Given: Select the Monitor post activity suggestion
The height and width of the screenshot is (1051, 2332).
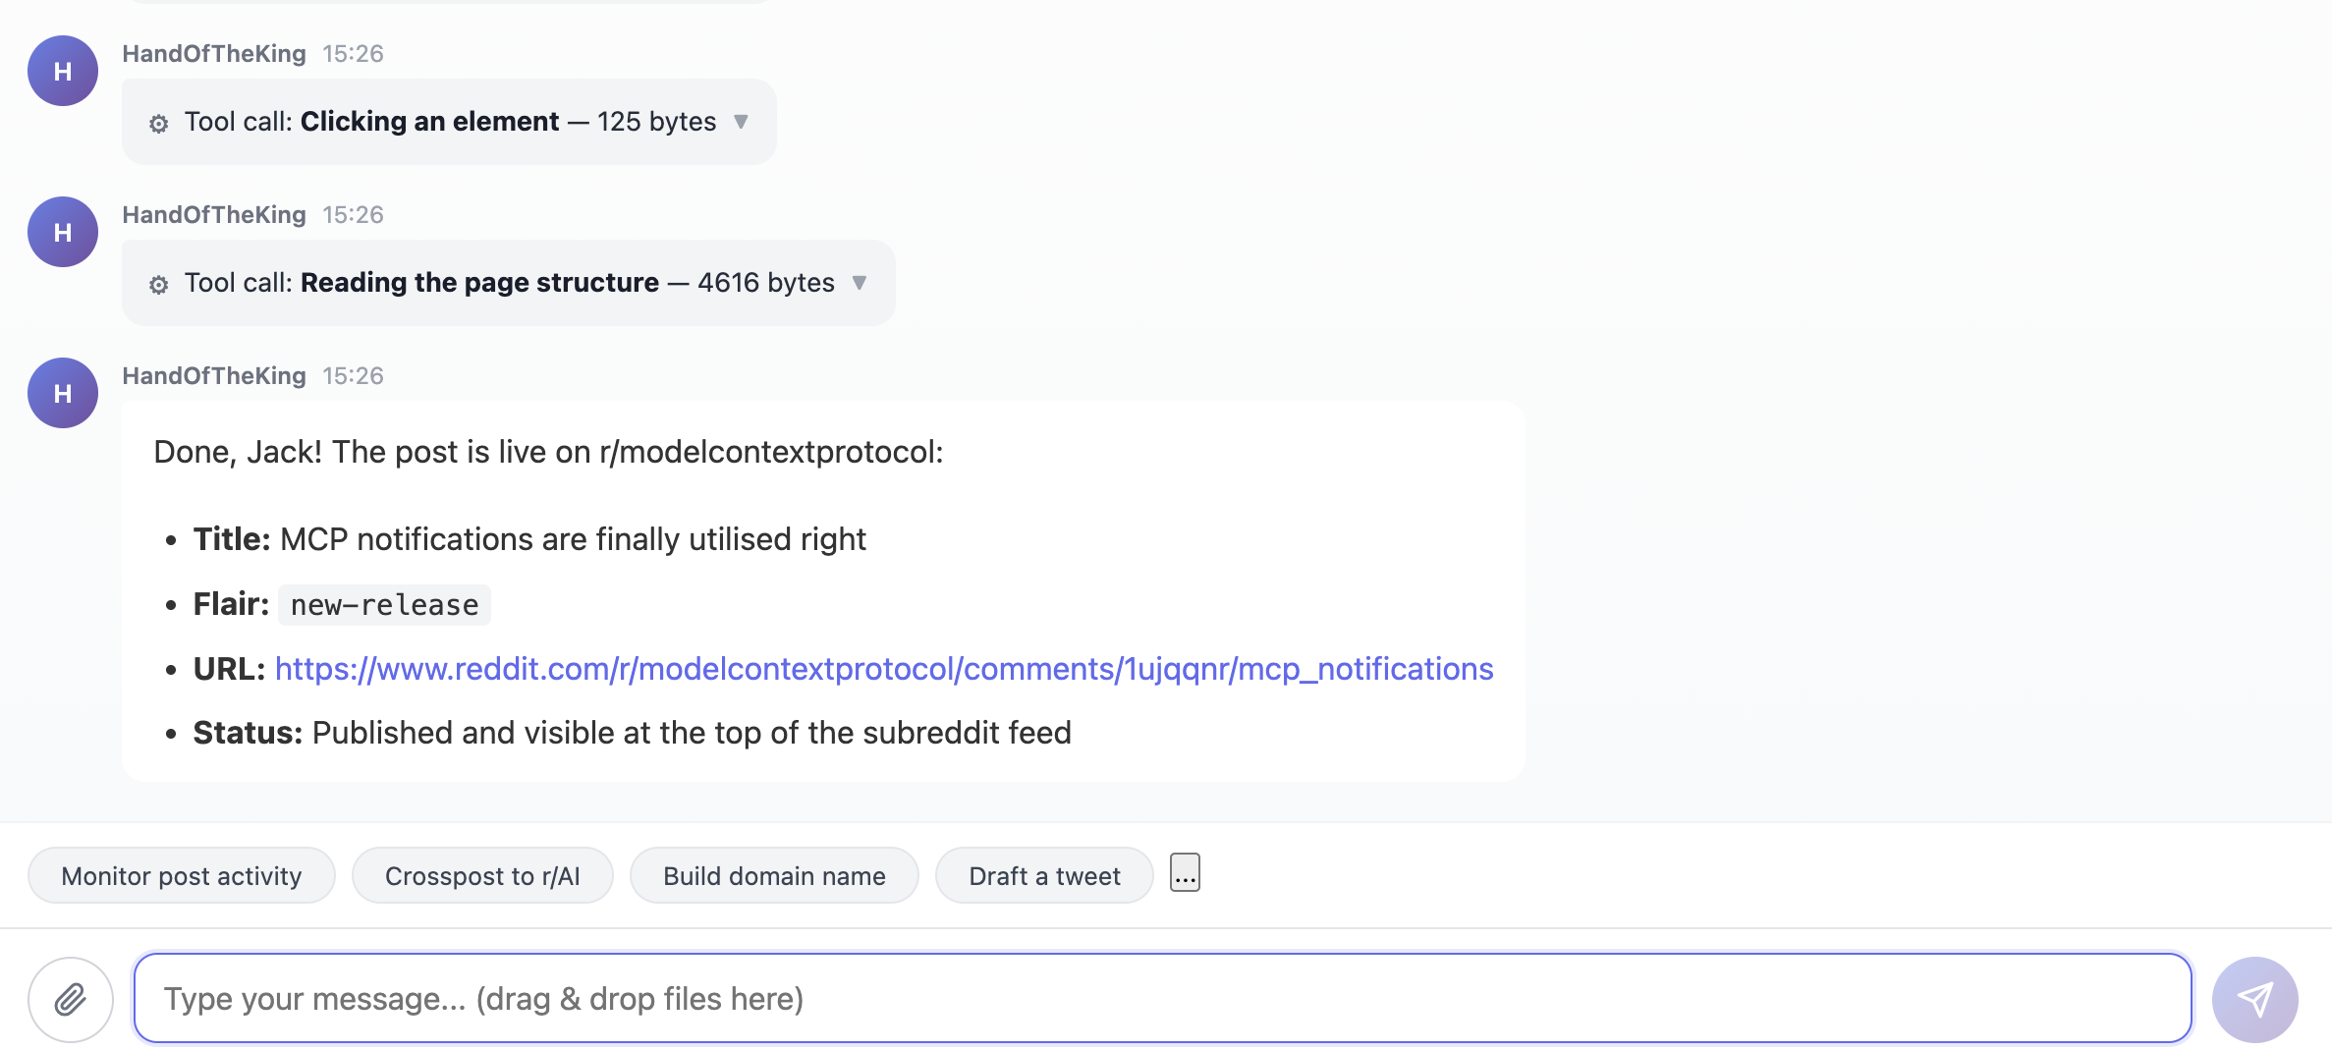Looking at the screenshot, I should click(182, 875).
